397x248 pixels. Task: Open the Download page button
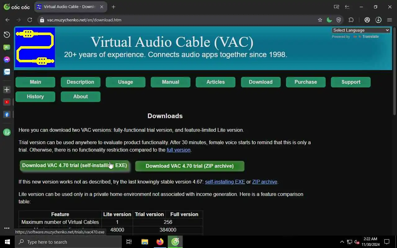(261, 82)
